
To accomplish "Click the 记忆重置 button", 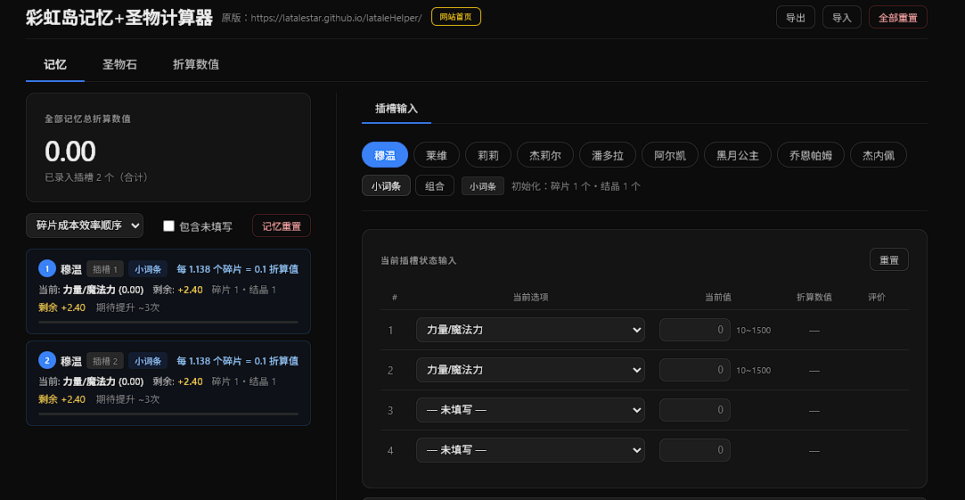I will 282,226.
